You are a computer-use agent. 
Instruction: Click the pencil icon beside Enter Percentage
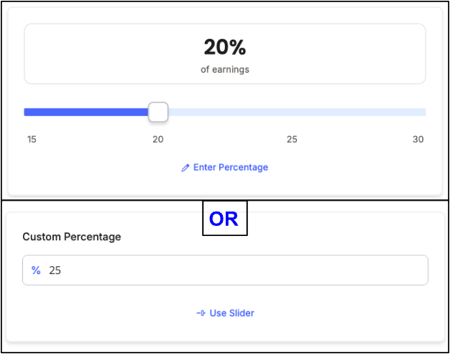coord(185,168)
